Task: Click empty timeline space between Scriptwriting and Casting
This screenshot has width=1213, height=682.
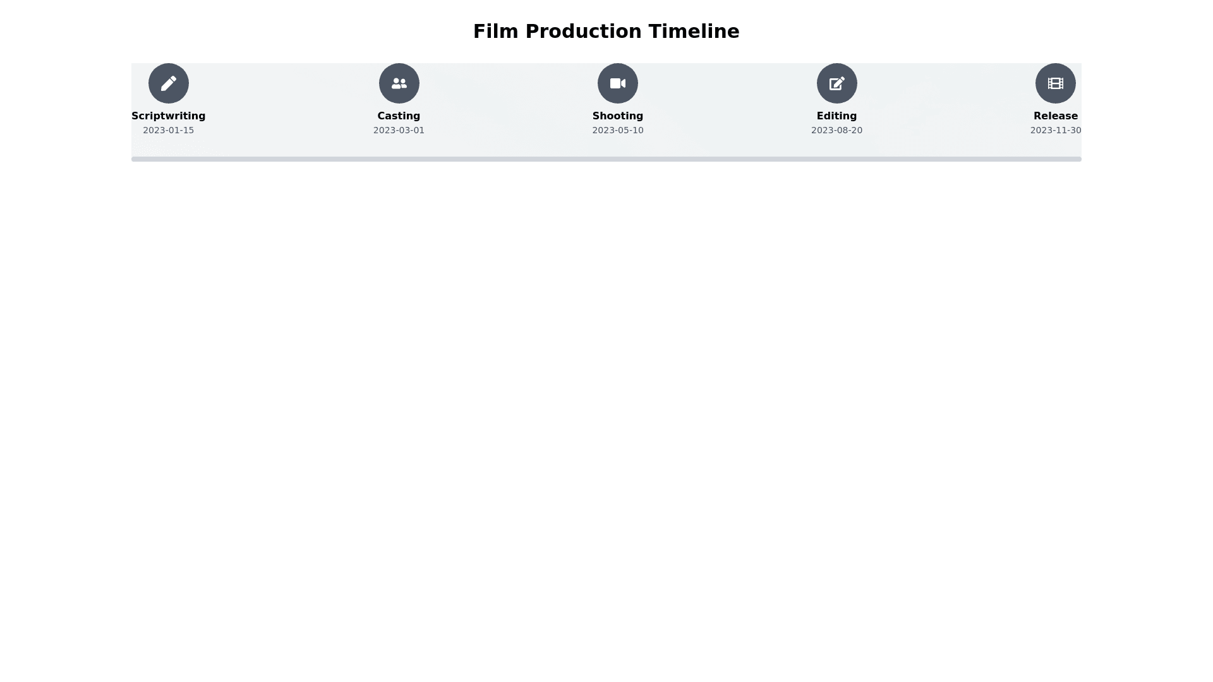Action: coord(284,101)
